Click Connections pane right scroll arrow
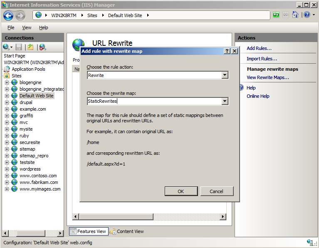The image size is (319, 248). coord(60,233)
